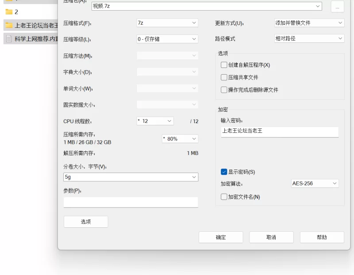The width and height of the screenshot is (354, 275).
Task: Click the 取消 button
Action: (271, 237)
